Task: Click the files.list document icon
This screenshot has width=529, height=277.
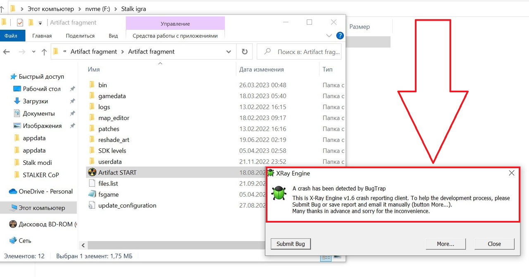Action: pyautogui.click(x=92, y=183)
